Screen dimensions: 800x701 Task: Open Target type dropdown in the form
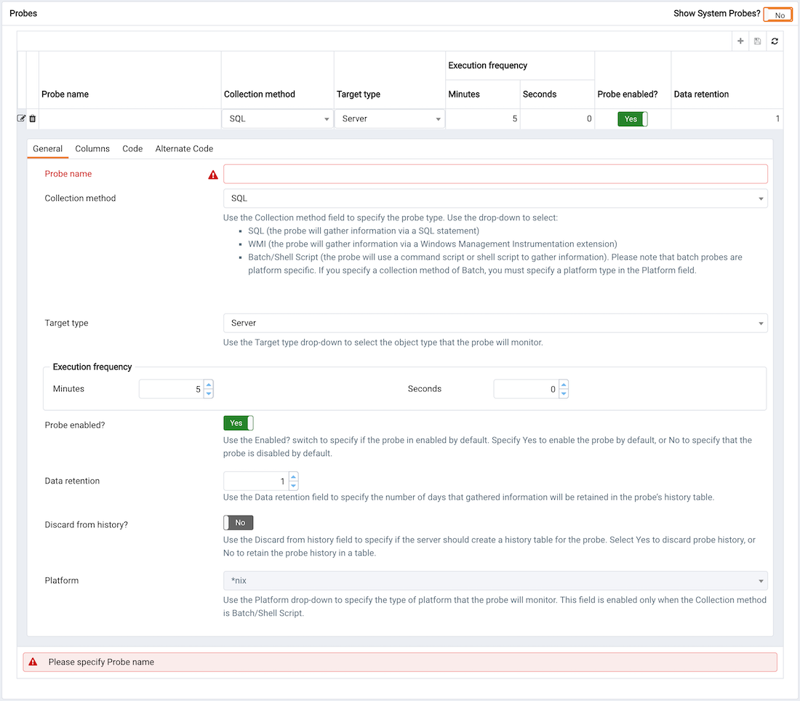pyautogui.click(x=495, y=323)
